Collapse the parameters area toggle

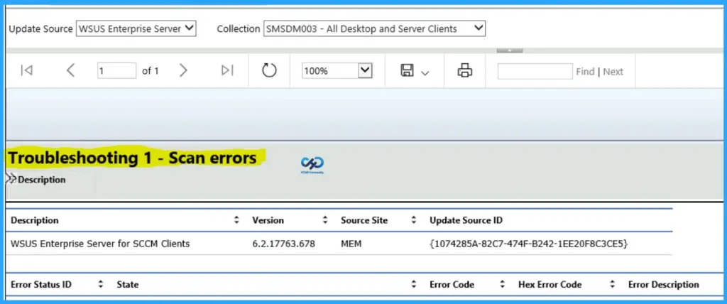[x=510, y=50]
